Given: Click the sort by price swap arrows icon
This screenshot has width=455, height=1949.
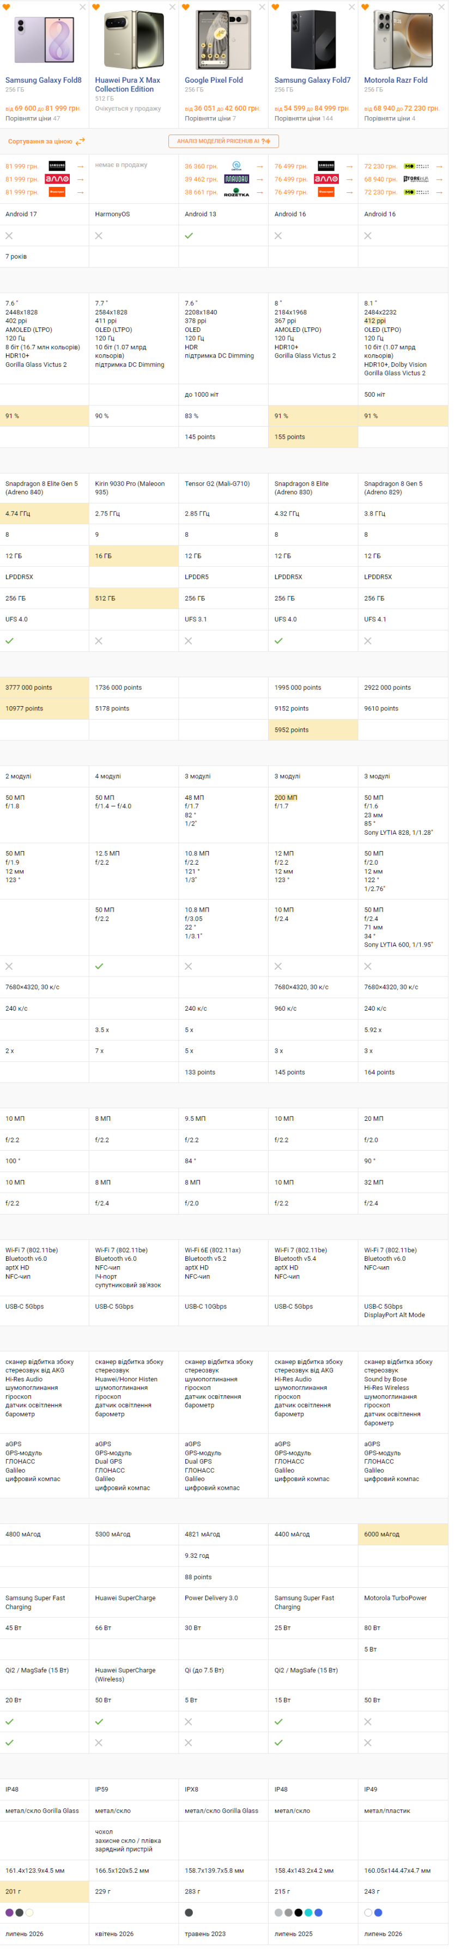Looking at the screenshot, I should tap(80, 142).
